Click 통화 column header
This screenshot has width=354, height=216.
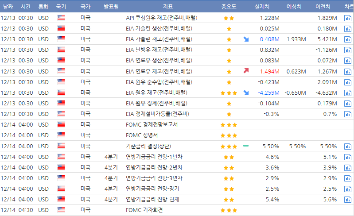coord(43,7)
